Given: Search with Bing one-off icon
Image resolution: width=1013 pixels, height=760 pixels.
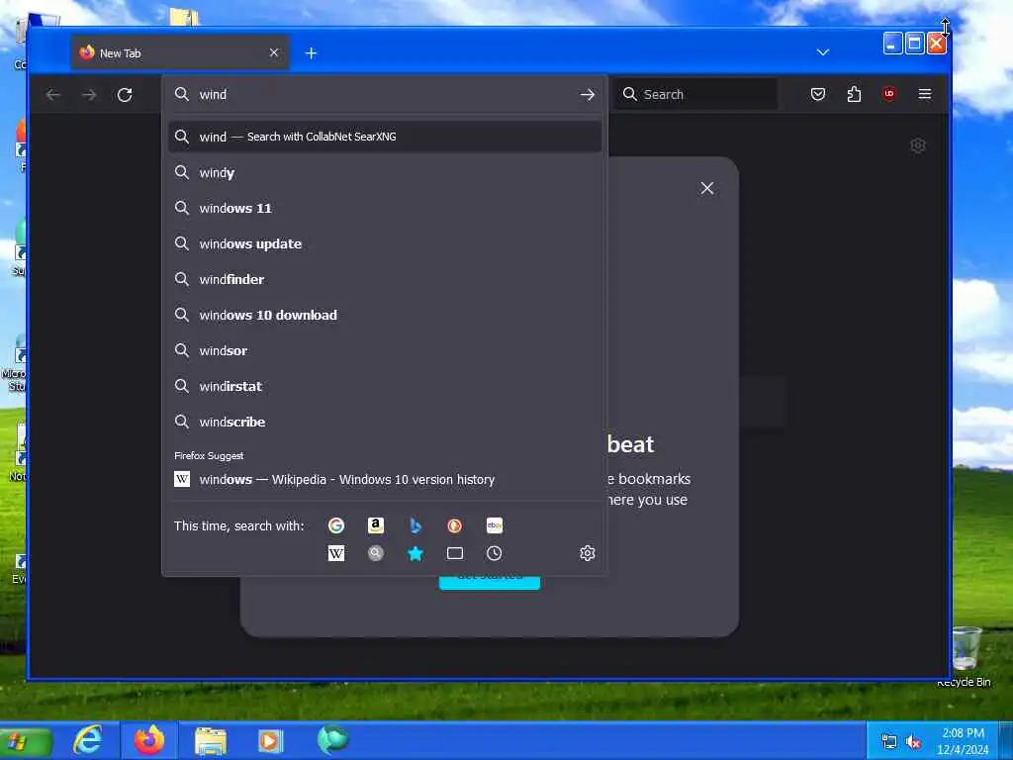Looking at the screenshot, I should point(415,525).
